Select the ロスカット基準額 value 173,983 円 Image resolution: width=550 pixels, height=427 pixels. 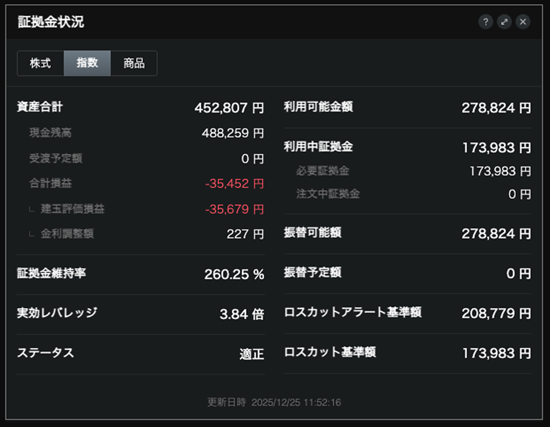click(x=496, y=353)
